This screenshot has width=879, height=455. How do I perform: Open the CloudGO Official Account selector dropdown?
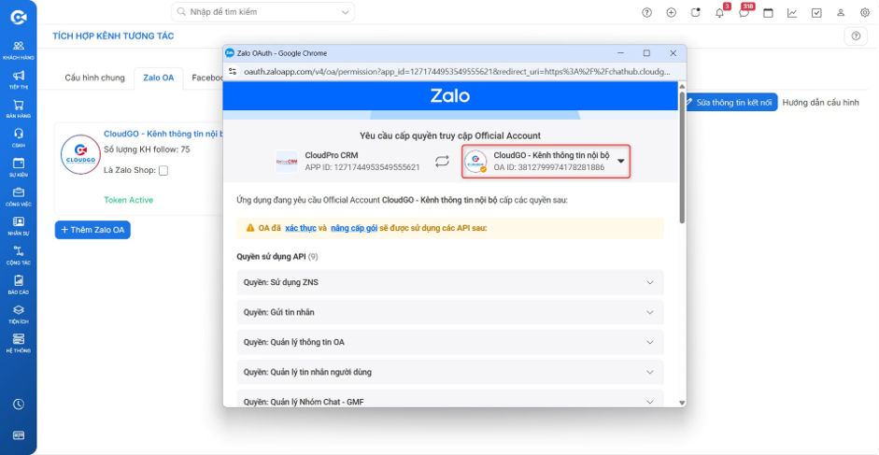[x=546, y=162]
